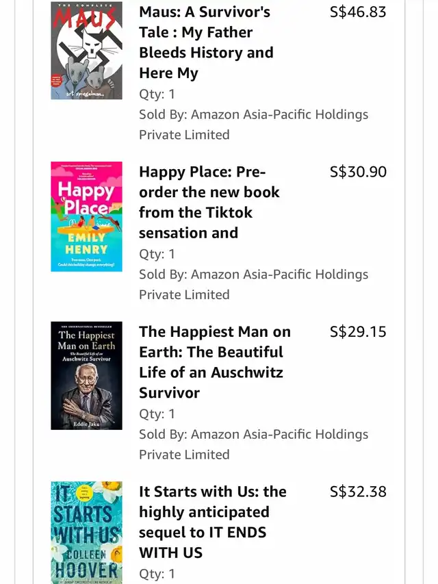This screenshot has height=584, width=438.
Task: Click Qty: 1 under the Maus title
Action: [157, 94]
